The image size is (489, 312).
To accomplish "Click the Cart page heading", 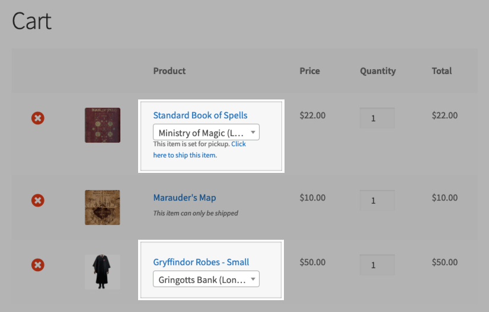I will click(x=32, y=21).
